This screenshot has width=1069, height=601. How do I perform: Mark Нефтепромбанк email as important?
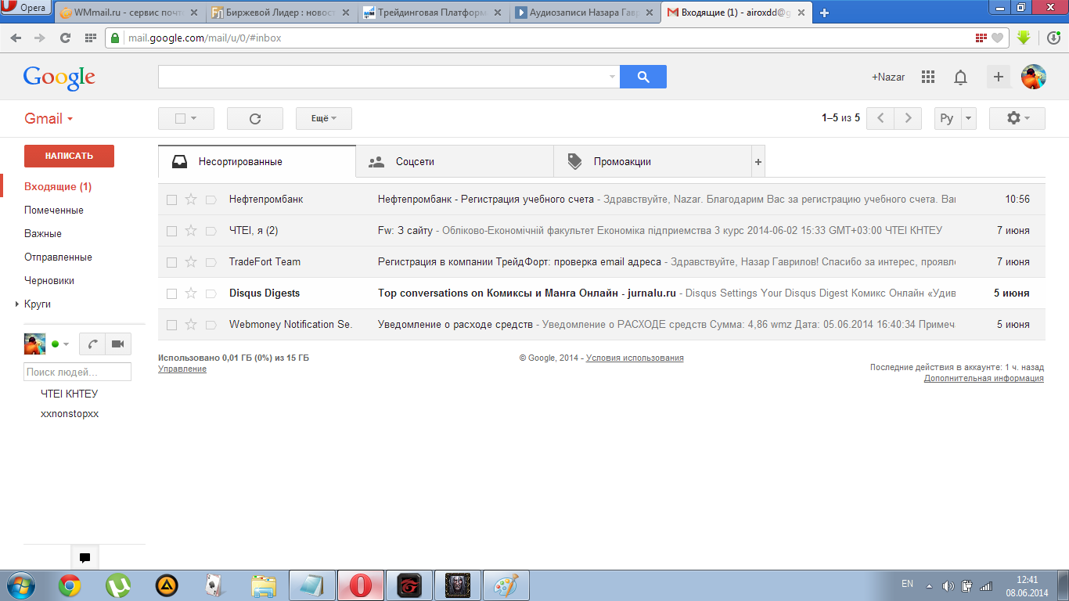(211, 200)
